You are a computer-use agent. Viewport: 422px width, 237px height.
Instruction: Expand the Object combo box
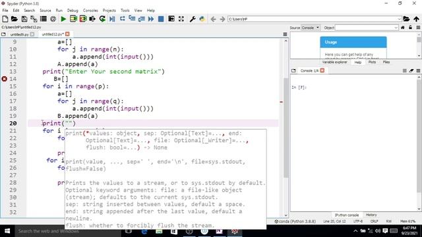(396, 28)
